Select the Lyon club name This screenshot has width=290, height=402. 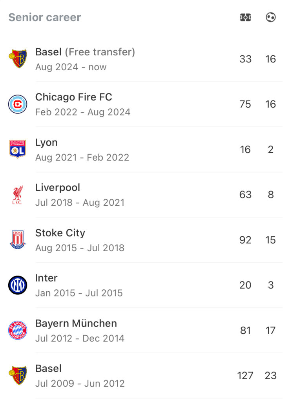pyautogui.click(x=46, y=142)
